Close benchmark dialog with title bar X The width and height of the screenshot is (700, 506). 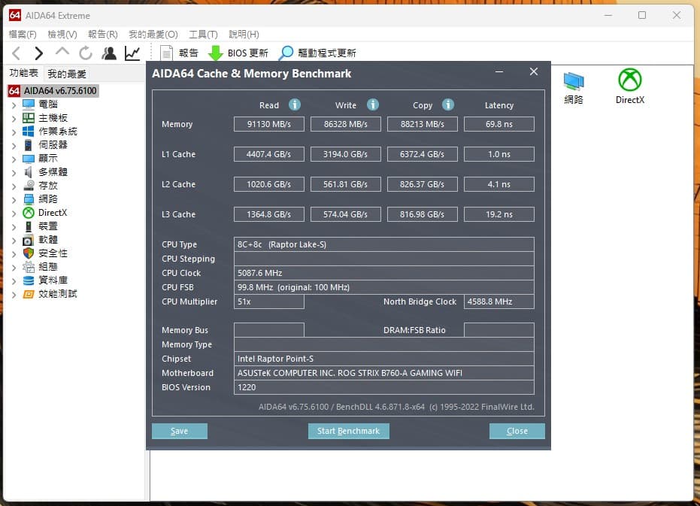(x=534, y=71)
